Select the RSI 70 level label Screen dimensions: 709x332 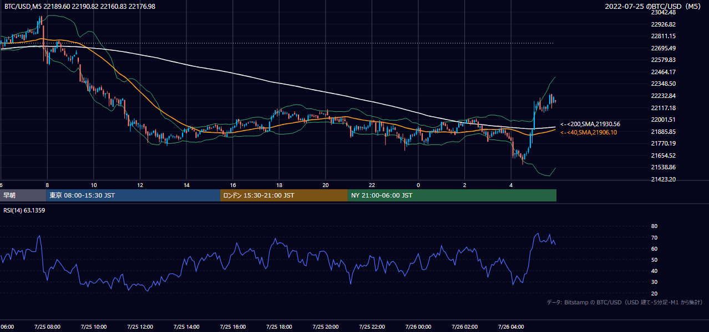[654, 237]
